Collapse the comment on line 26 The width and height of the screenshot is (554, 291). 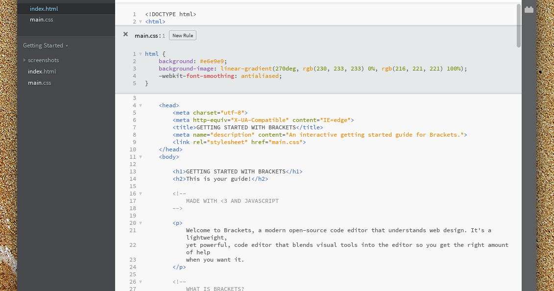pyautogui.click(x=141, y=281)
